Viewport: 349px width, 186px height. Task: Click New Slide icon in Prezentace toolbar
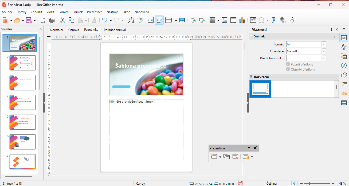coord(214,157)
